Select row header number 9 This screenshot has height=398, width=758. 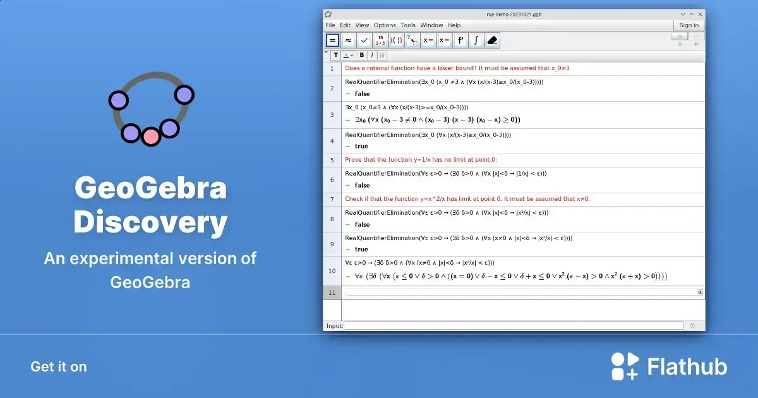(332, 244)
